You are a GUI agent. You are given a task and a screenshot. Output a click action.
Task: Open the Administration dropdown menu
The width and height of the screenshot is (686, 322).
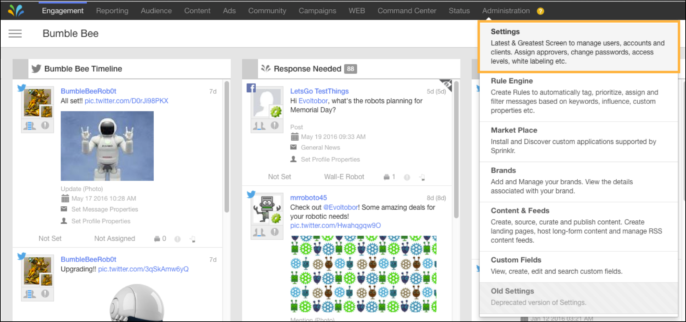[506, 11]
